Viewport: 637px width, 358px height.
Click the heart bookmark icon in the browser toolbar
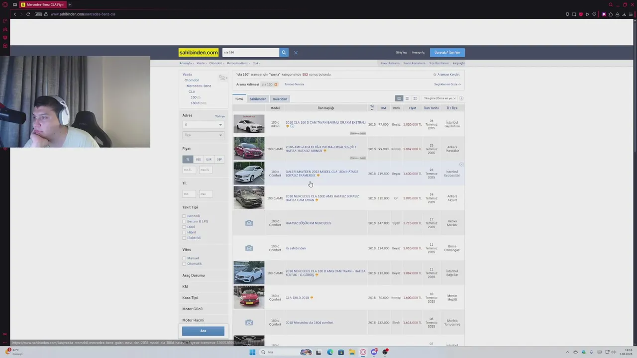(x=594, y=14)
